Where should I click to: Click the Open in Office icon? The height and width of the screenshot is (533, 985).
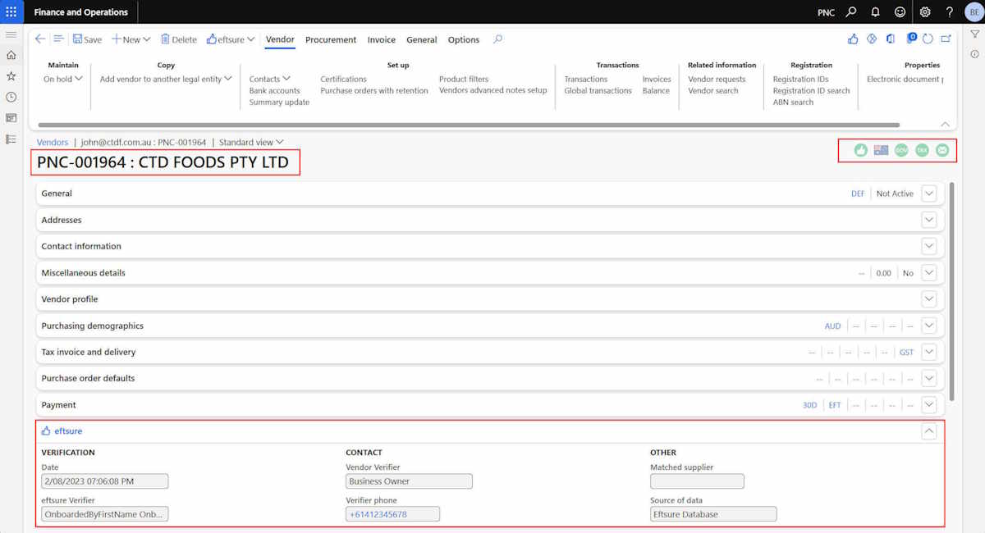pos(891,39)
